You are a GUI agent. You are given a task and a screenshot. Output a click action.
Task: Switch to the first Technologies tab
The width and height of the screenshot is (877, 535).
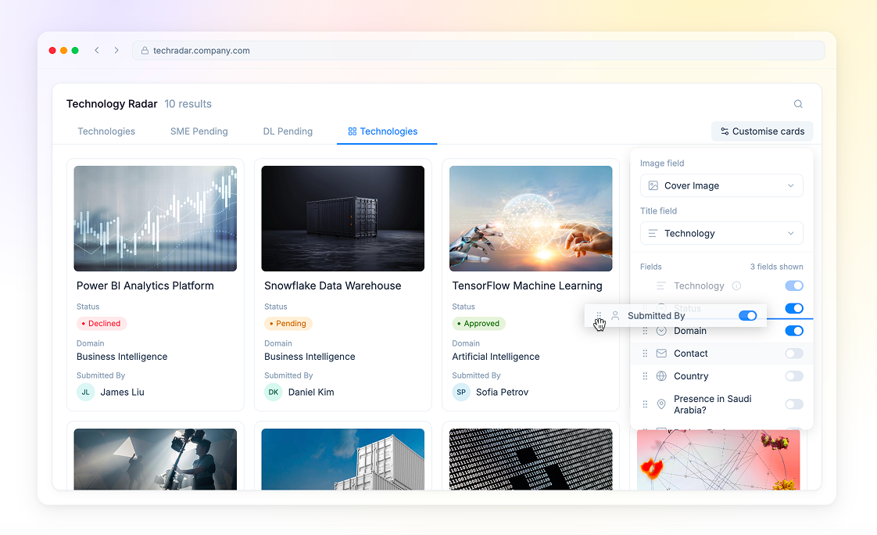click(x=106, y=131)
